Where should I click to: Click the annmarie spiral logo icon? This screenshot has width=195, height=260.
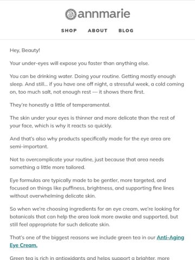[x=71, y=14]
